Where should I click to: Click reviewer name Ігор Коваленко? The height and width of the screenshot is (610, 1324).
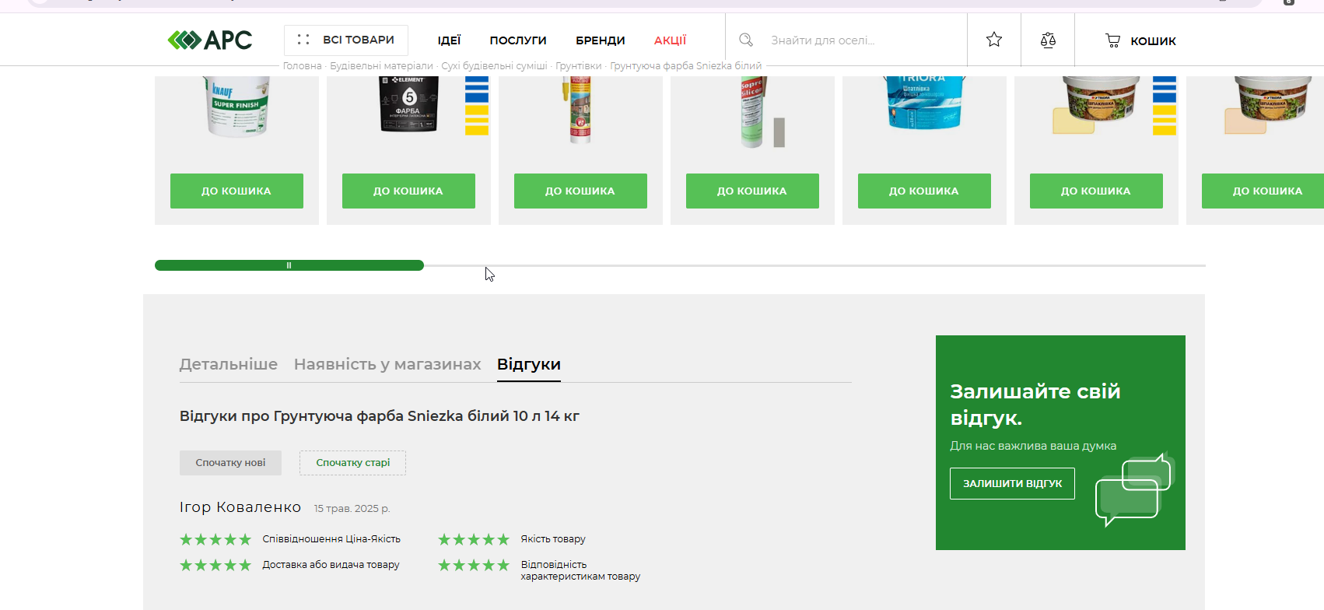pos(240,507)
